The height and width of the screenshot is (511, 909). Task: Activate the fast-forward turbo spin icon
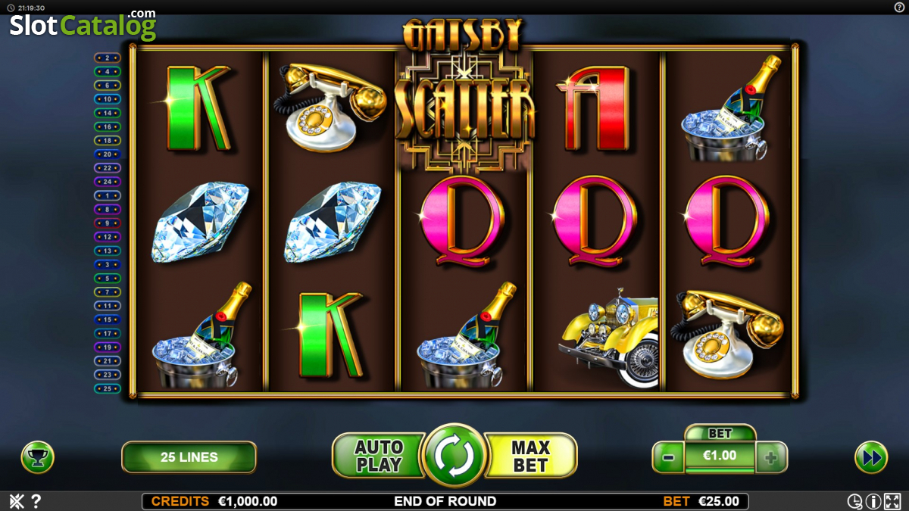(871, 457)
